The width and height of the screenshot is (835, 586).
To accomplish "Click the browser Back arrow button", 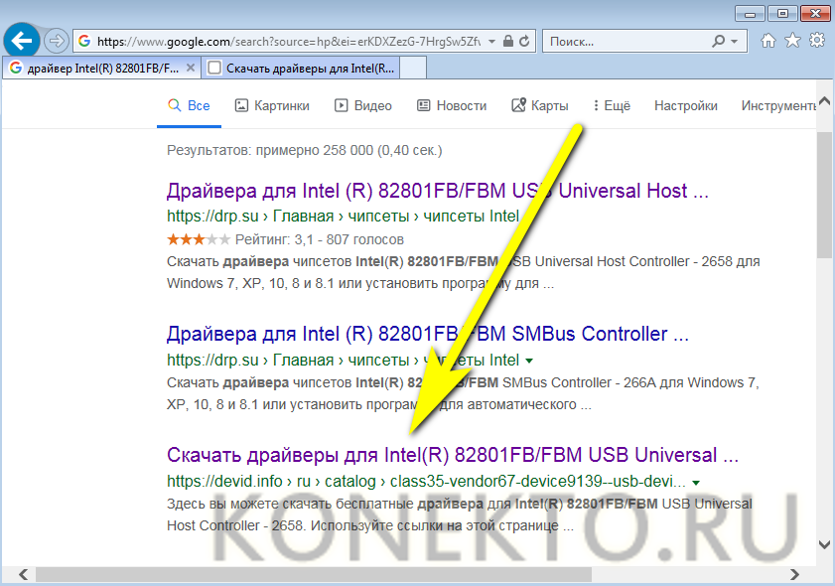I will (x=22, y=42).
